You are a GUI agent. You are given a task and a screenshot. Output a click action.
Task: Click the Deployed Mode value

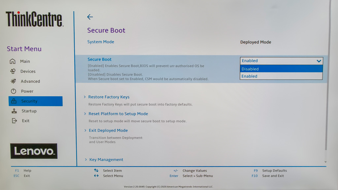pyautogui.click(x=256, y=42)
